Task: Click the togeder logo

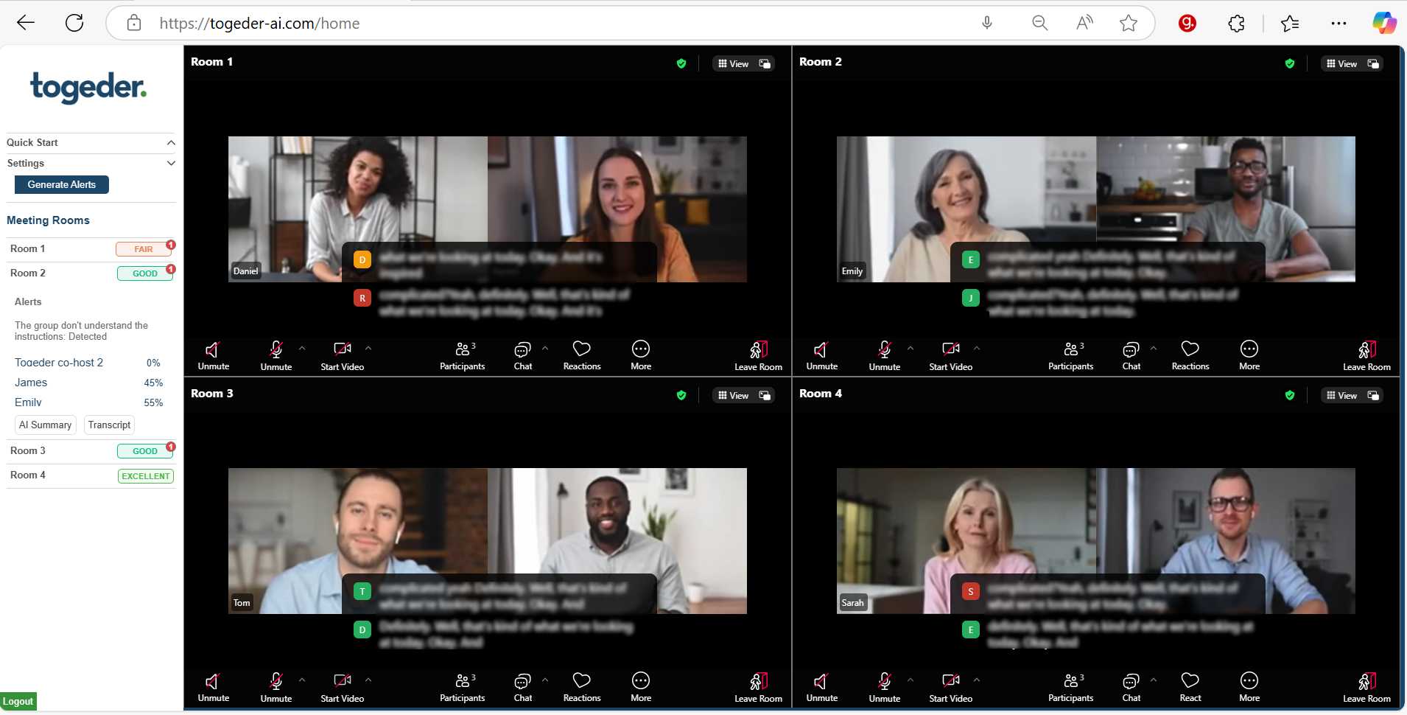Action: [88, 87]
